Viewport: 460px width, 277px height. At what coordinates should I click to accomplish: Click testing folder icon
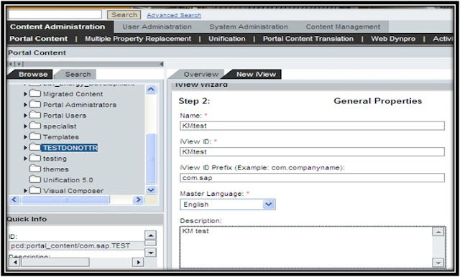click(x=35, y=158)
